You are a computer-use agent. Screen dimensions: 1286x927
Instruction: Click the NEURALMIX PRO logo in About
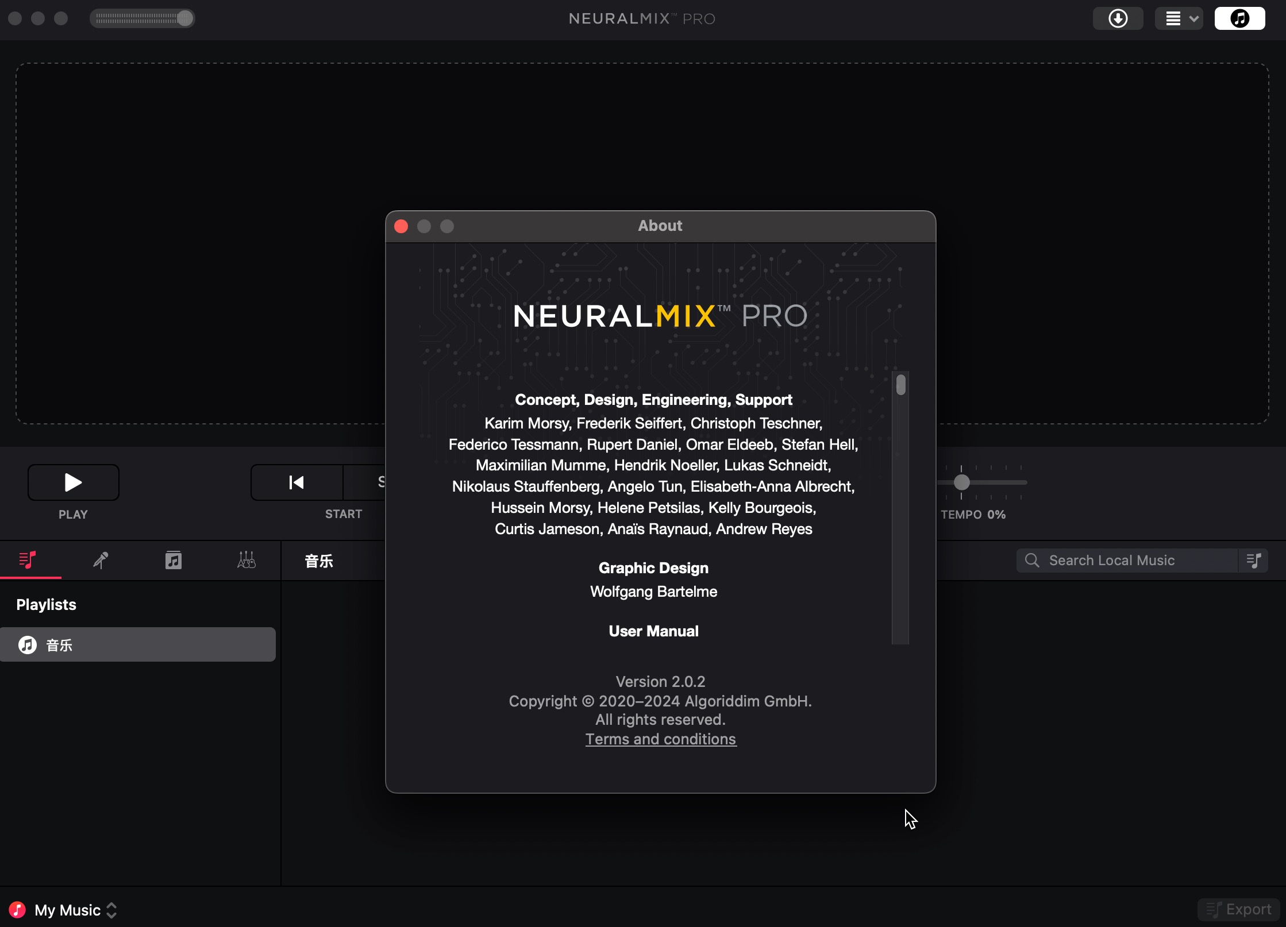660,316
